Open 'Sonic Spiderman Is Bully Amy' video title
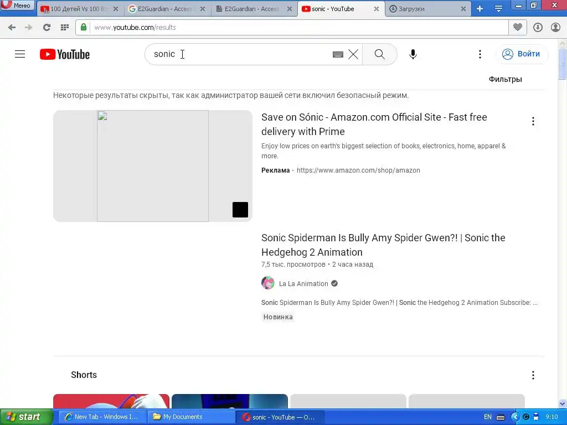 click(383, 245)
